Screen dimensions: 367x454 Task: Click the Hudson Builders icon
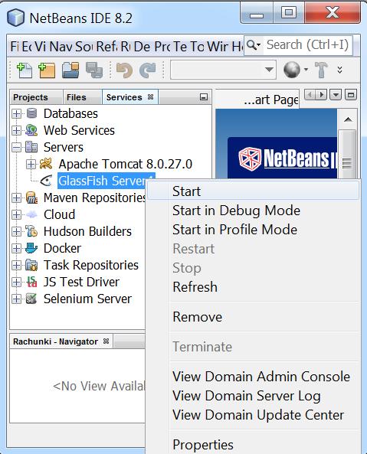[x=31, y=231]
